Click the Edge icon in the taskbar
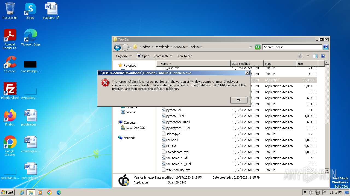 point(59,192)
